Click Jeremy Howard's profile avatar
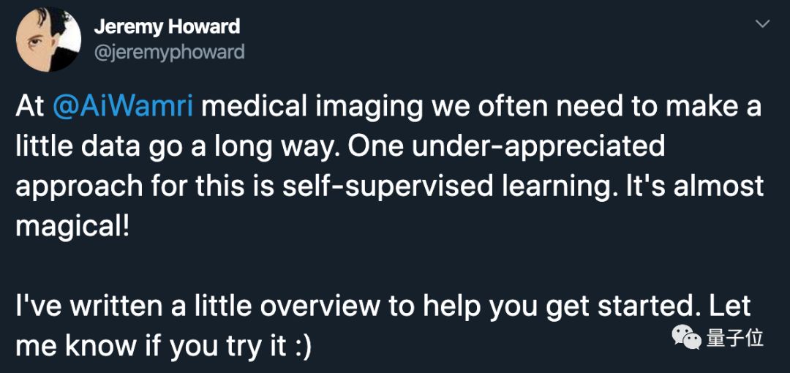This screenshot has height=373, width=790. point(48,41)
